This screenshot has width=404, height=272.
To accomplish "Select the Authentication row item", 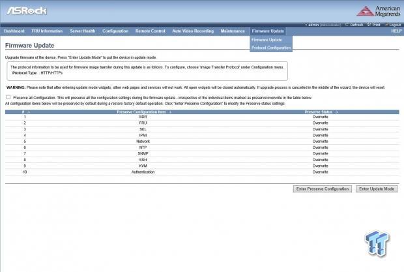I will [x=143, y=172].
